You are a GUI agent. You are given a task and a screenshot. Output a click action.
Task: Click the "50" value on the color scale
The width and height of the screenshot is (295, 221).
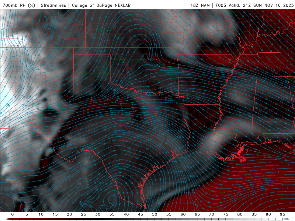coord(155,214)
